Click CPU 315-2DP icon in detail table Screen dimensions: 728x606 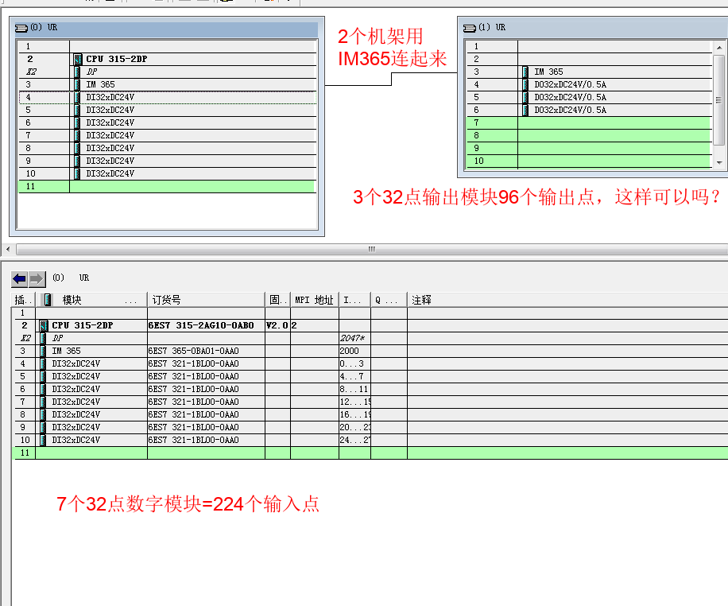pyautogui.click(x=44, y=325)
